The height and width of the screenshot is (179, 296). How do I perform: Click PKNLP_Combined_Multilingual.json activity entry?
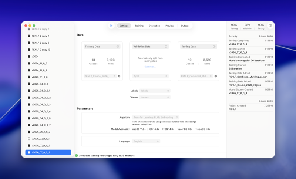click(x=251, y=75)
